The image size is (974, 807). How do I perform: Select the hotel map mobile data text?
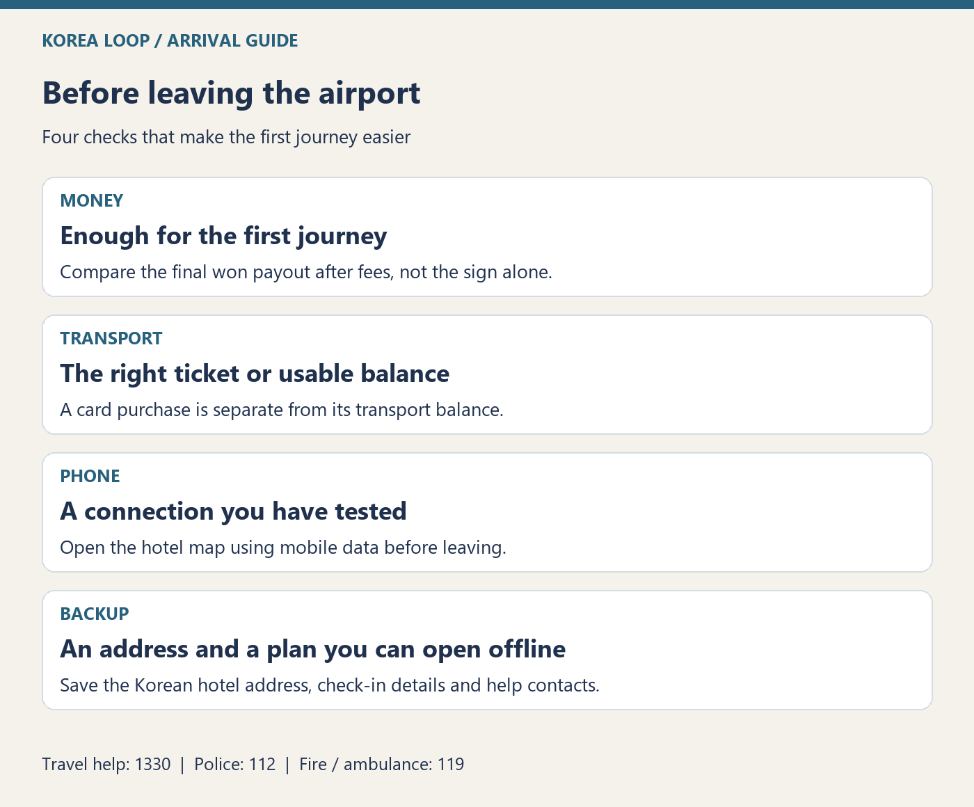[283, 548]
